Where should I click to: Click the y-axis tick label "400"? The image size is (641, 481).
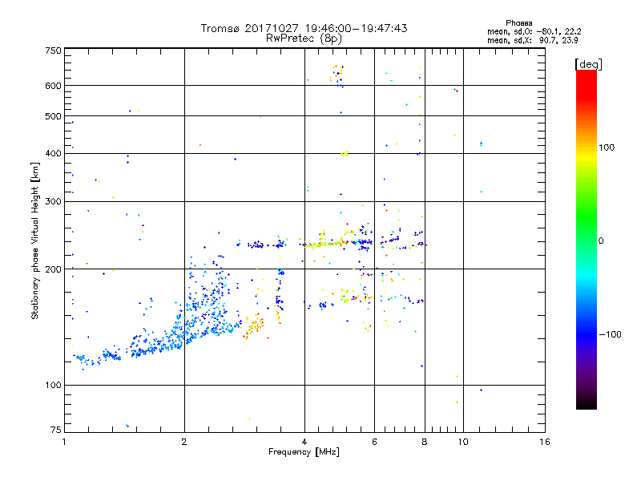[x=53, y=153]
